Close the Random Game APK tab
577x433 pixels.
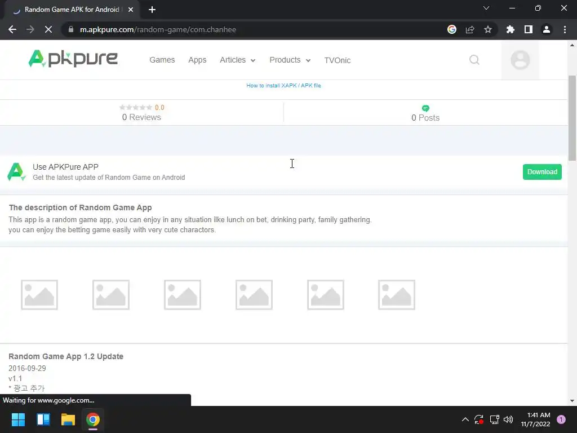(131, 10)
